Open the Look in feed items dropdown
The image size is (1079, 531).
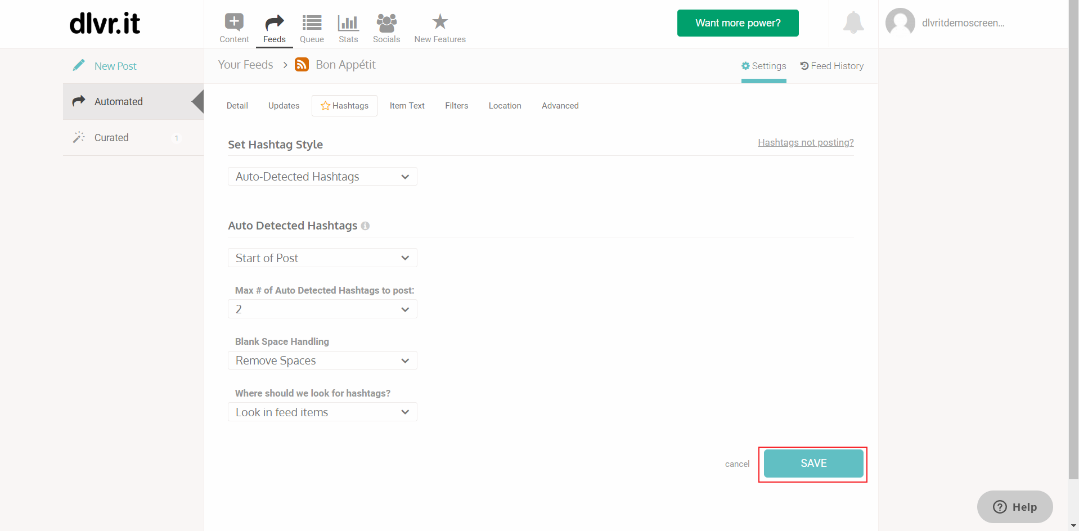(x=322, y=412)
